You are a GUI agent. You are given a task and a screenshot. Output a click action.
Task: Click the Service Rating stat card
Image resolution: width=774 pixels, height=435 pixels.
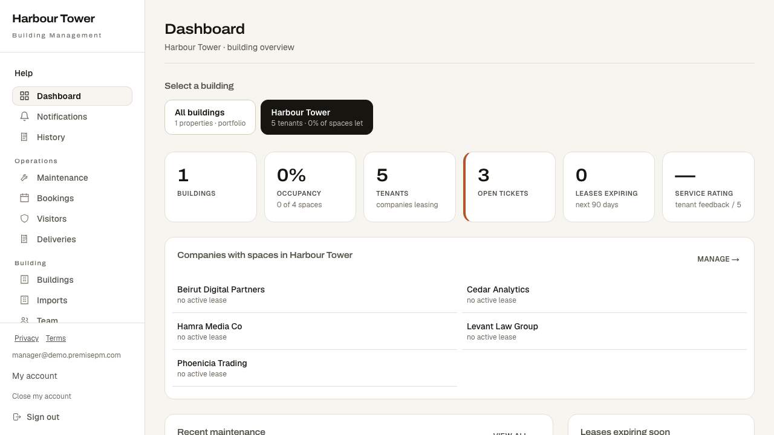tap(708, 187)
